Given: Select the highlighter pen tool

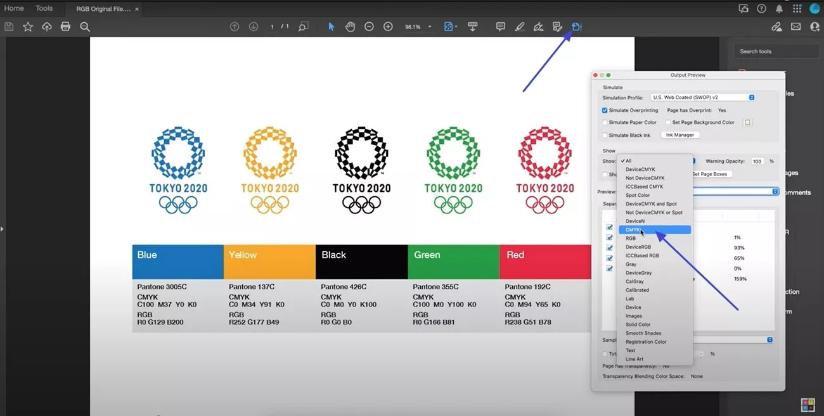Looking at the screenshot, I should pos(520,27).
